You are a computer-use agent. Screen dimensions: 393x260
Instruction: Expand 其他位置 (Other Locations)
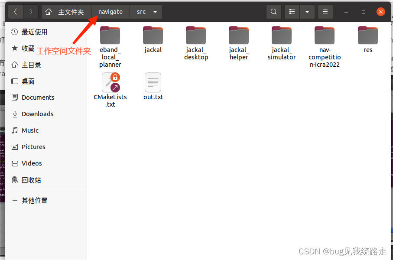35,200
